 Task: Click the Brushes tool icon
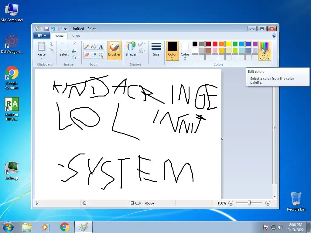[x=114, y=47]
